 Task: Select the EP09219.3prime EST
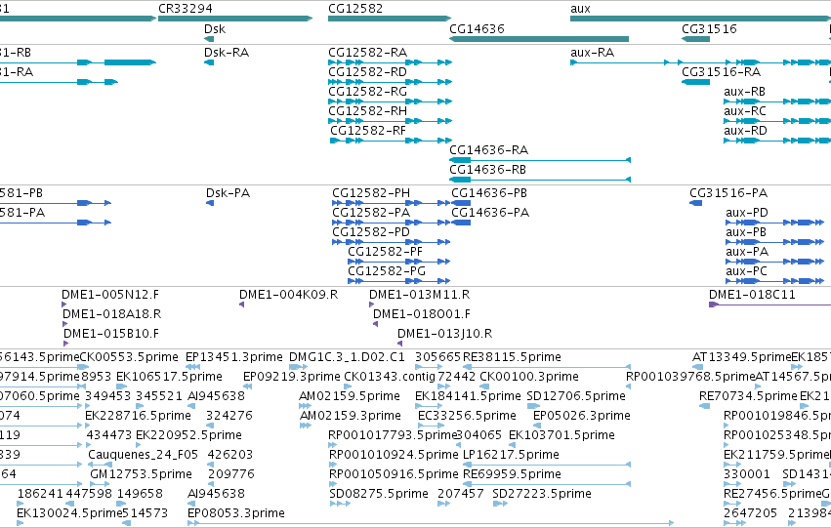coord(247,386)
